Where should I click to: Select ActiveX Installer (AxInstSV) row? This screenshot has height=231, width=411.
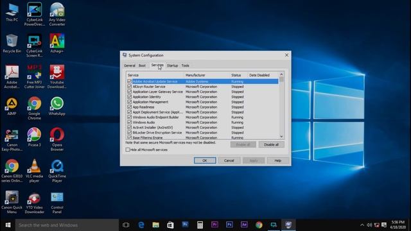click(202, 128)
